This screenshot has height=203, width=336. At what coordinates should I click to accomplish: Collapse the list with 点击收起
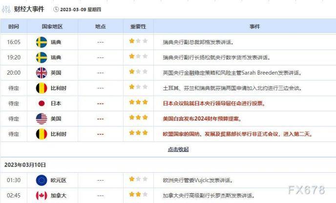[x=178, y=149]
